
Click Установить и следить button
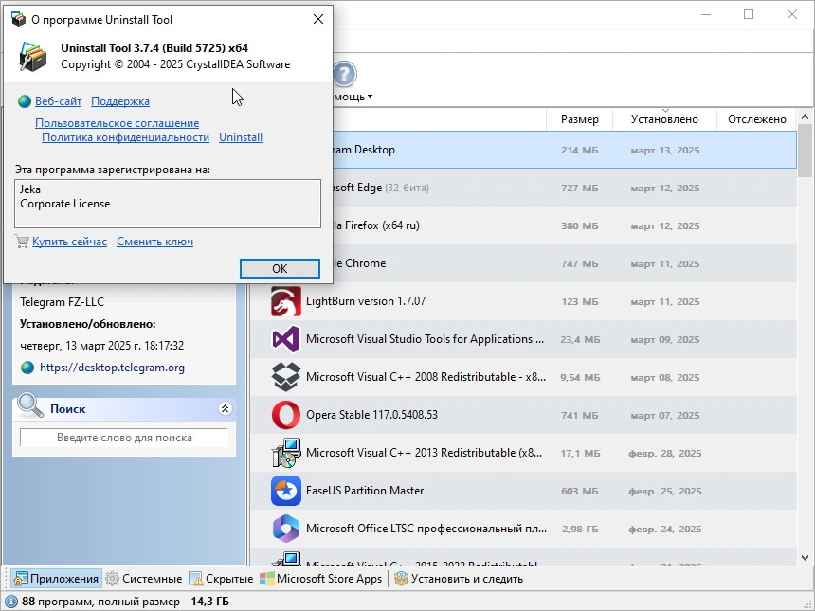click(459, 579)
